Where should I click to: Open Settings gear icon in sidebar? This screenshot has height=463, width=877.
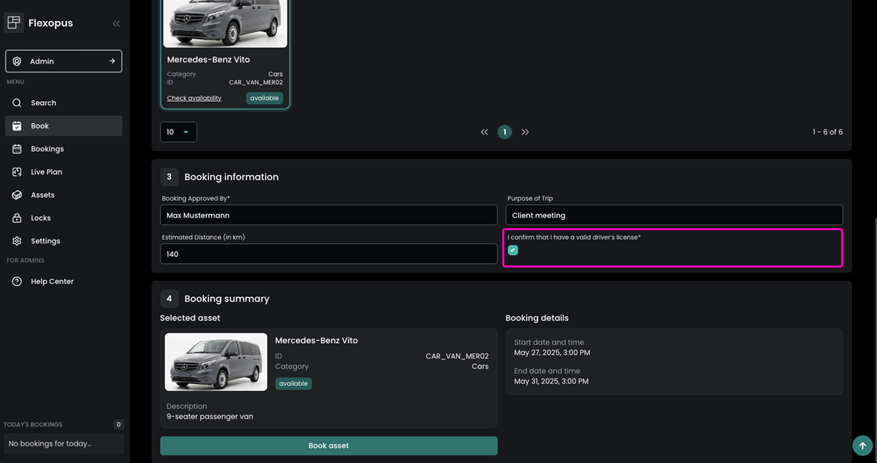(17, 241)
